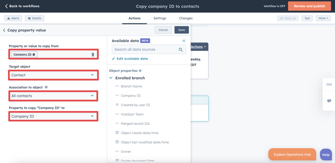Collapse the Enrolled branch section
This screenshot has height=163, width=335.
pyautogui.click(x=111, y=78)
